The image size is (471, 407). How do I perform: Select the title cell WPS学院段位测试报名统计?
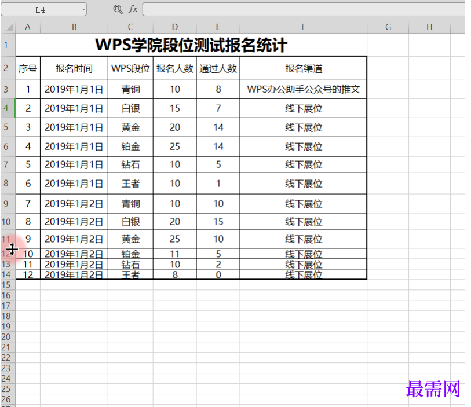pos(191,45)
